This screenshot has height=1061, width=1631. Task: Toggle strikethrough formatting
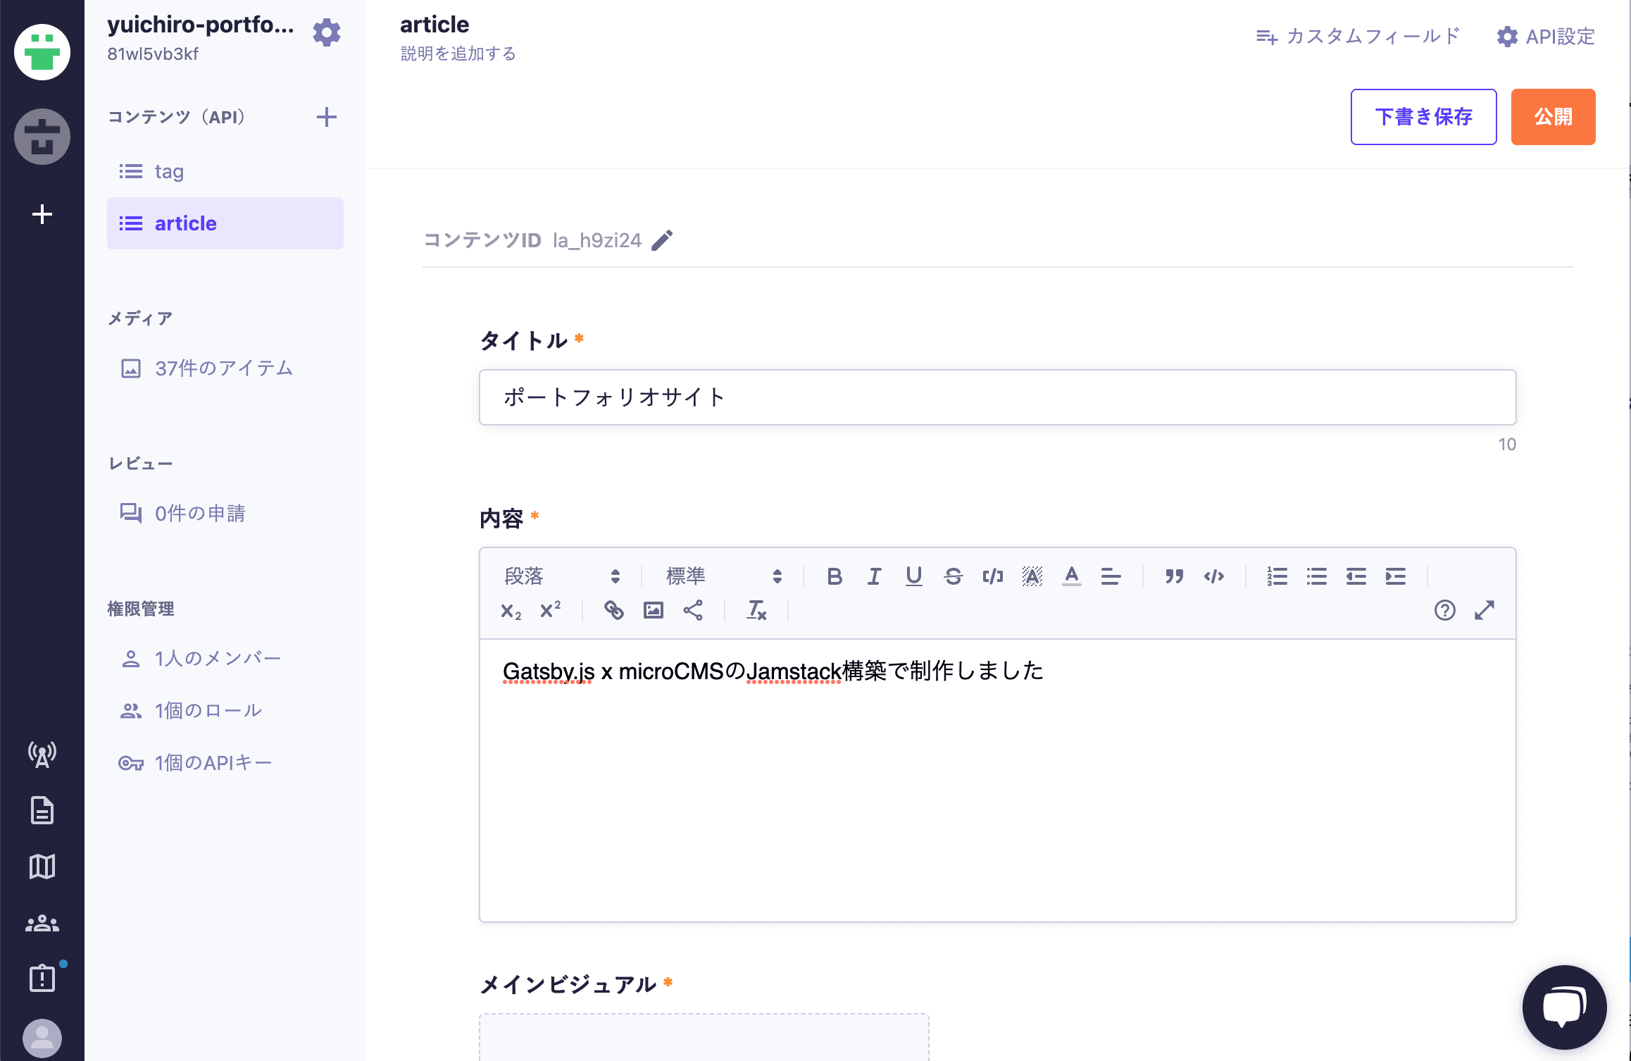[953, 576]
